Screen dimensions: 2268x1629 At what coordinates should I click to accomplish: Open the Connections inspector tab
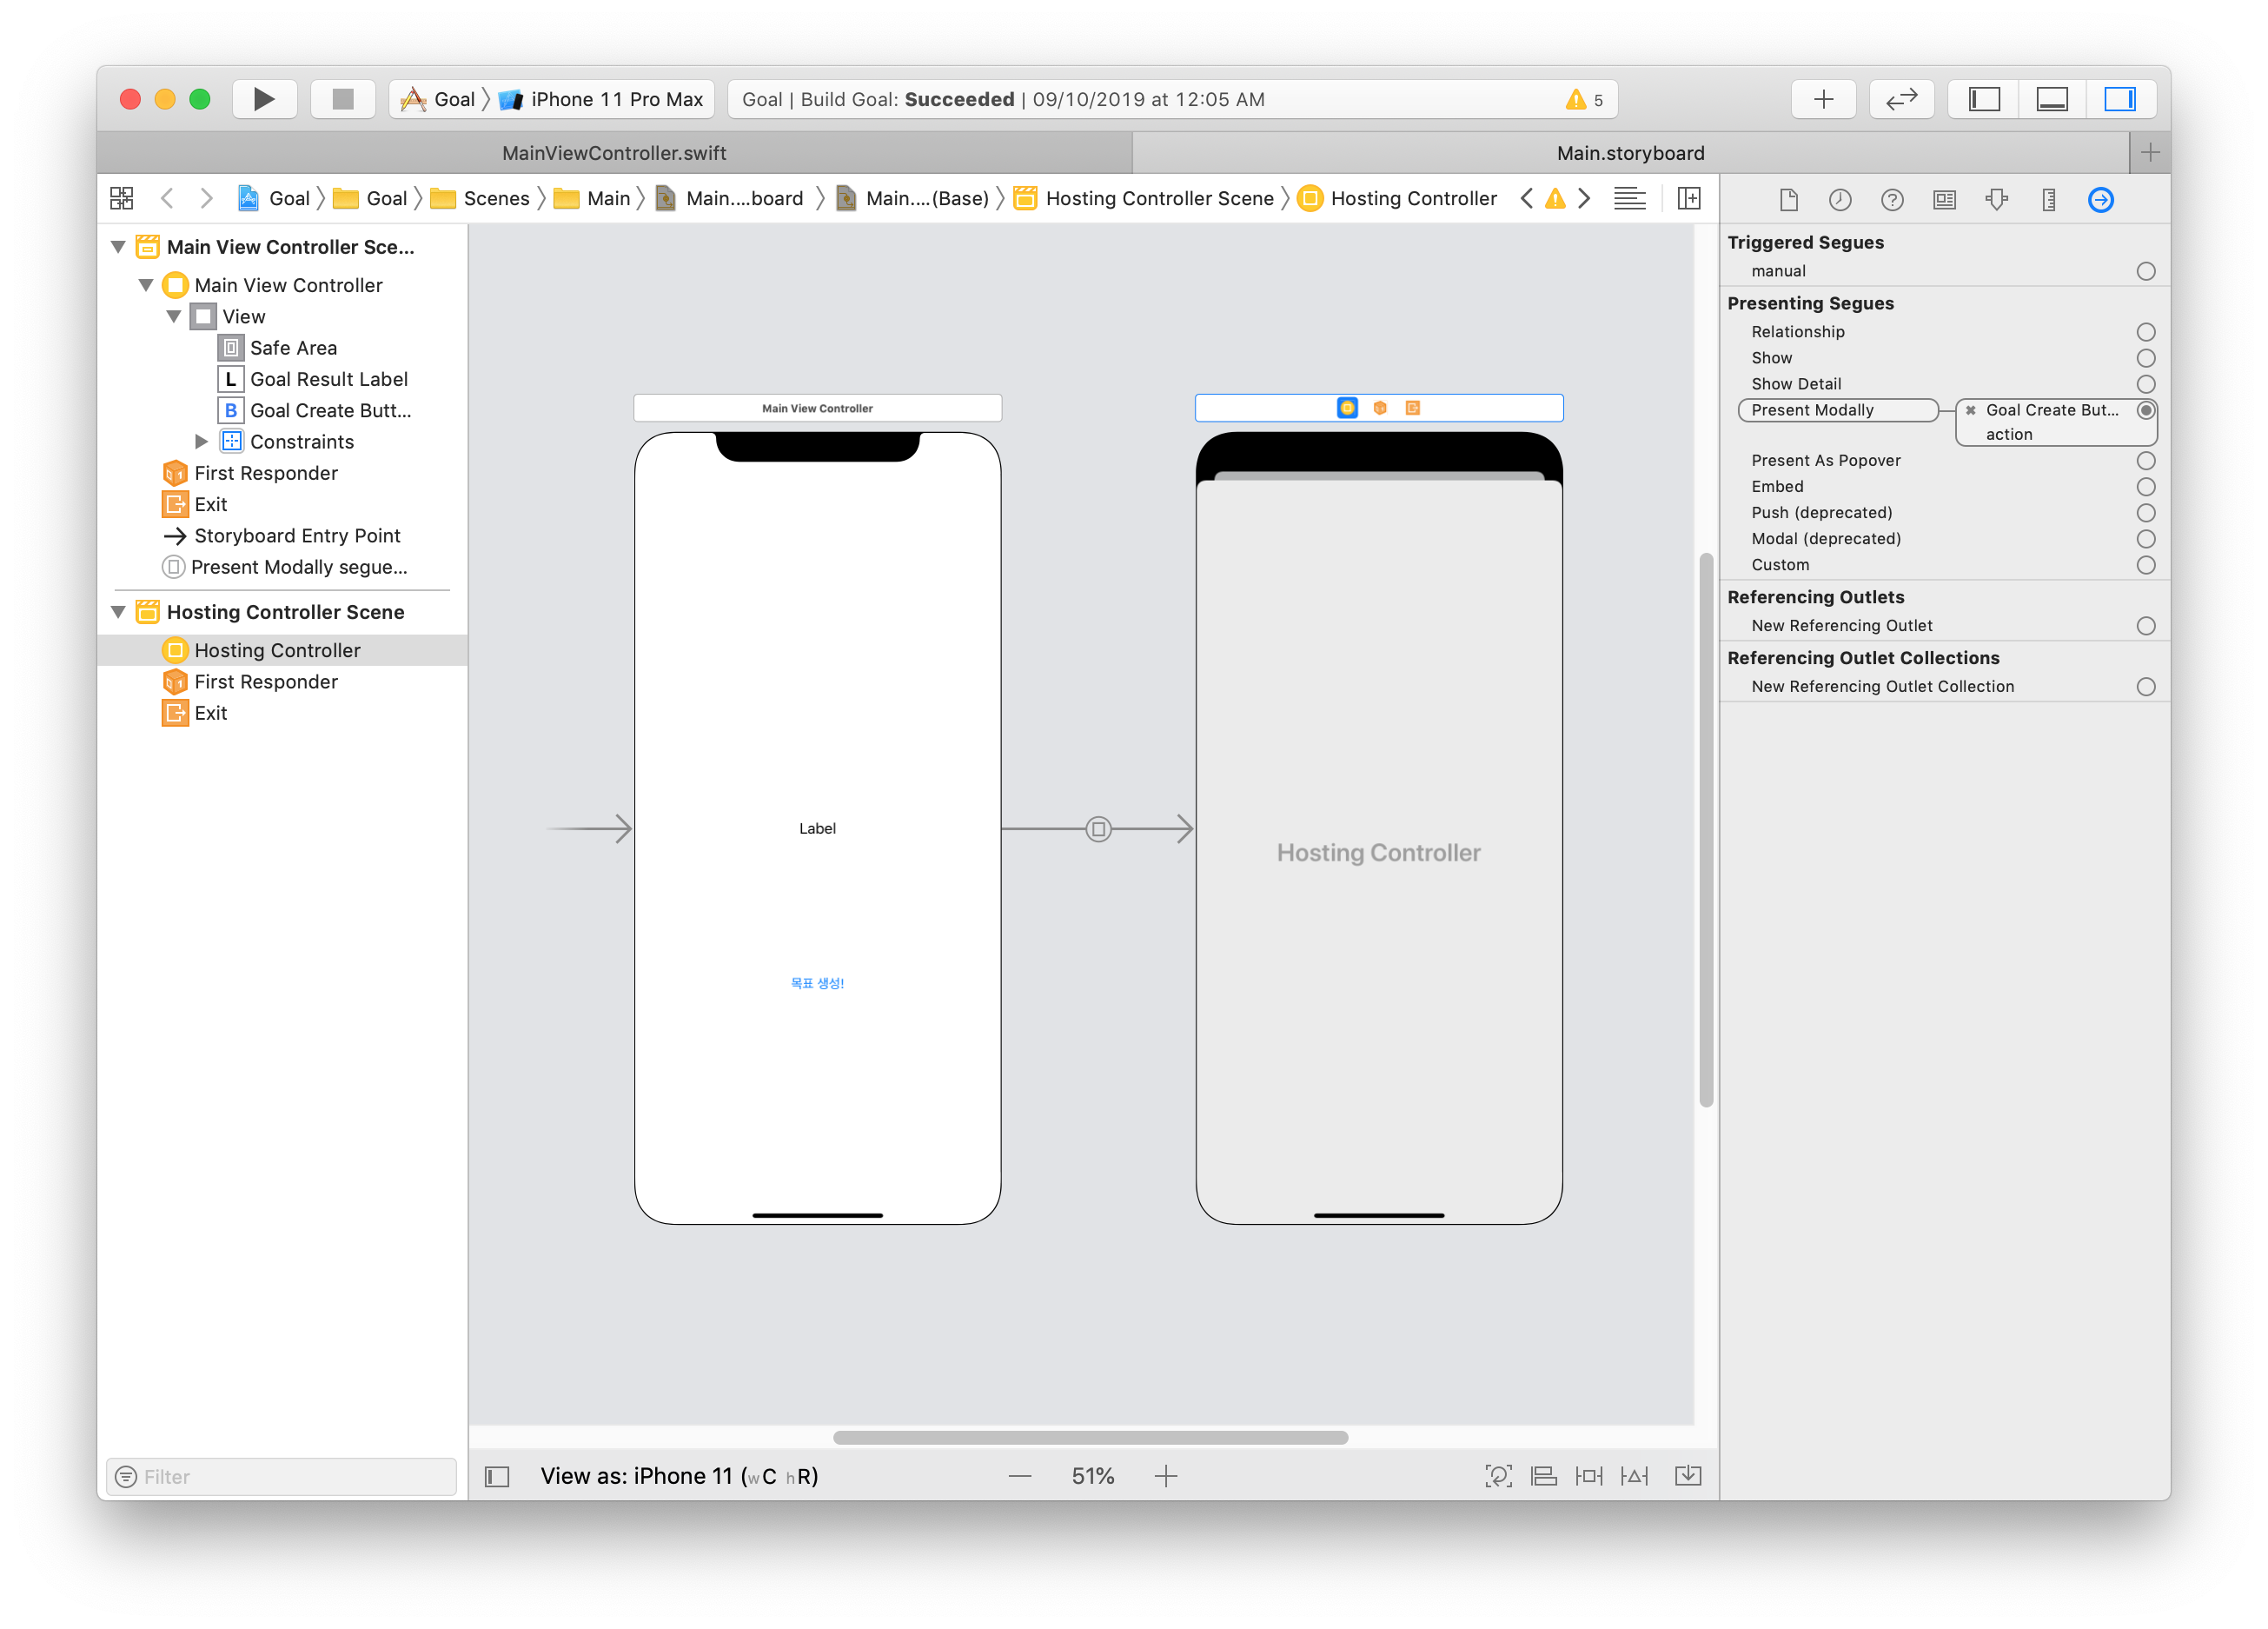pos(2100,200)
